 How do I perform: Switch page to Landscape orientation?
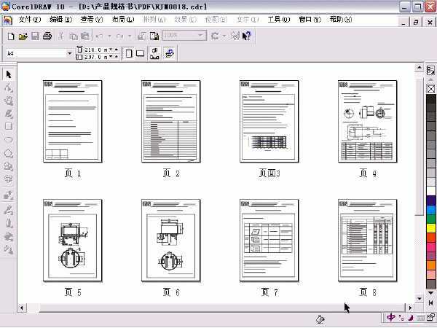pyautogui.click(x=140, y=53)
